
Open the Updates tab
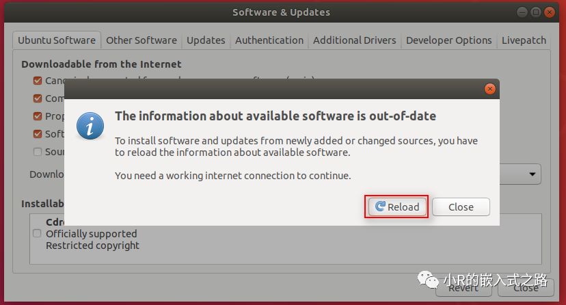pos(206,40)
